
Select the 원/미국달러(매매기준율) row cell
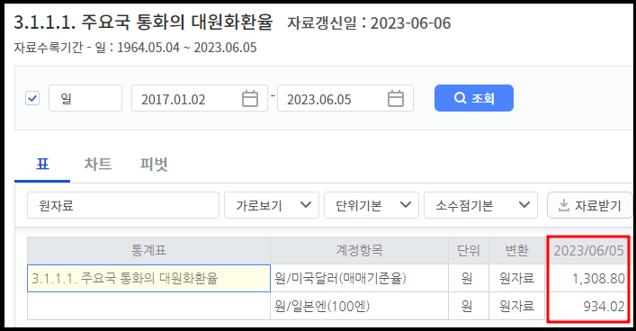tap(359, 278)
